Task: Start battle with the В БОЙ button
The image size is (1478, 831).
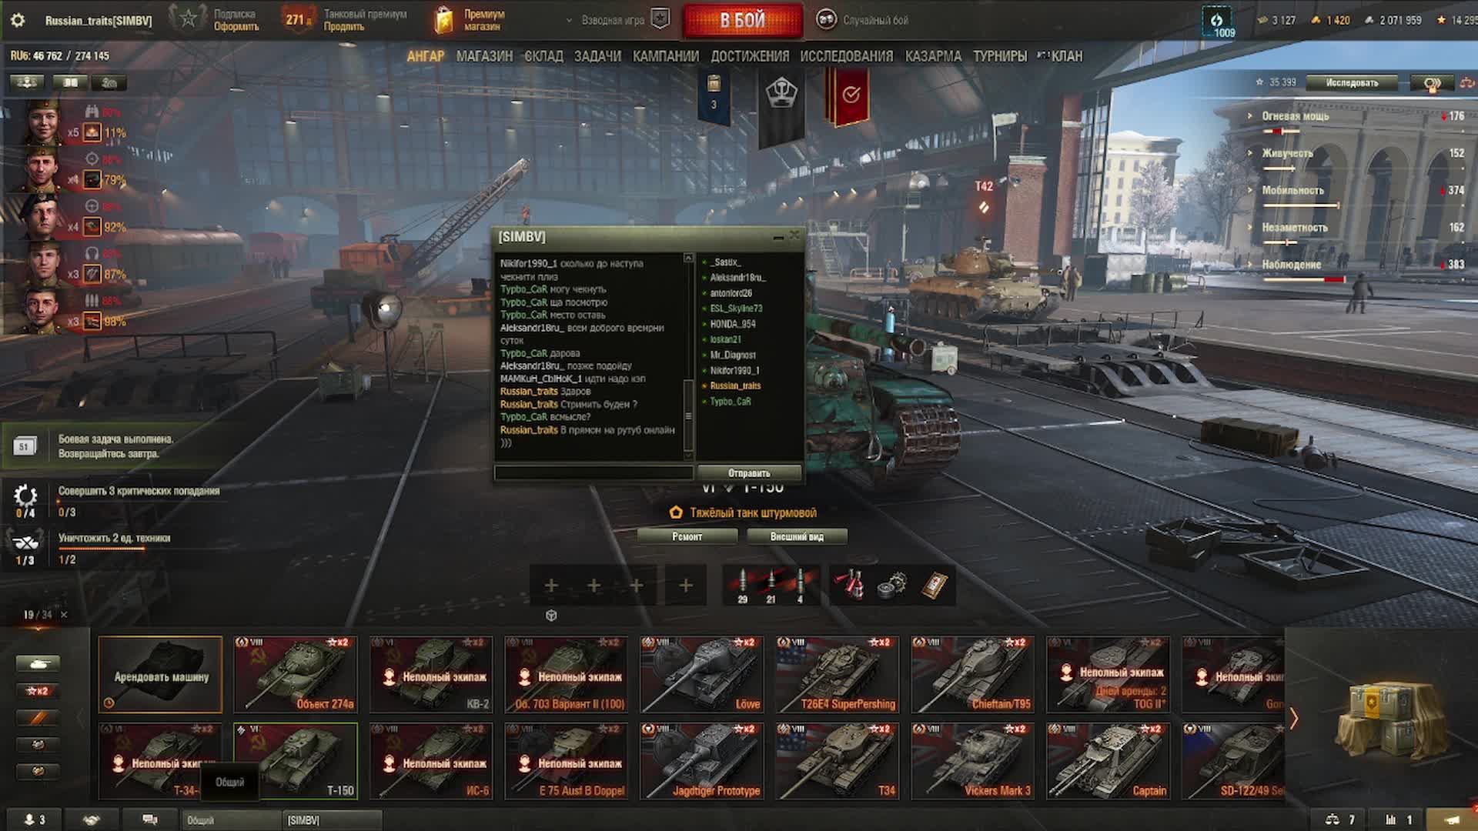Action: [742, 21]
